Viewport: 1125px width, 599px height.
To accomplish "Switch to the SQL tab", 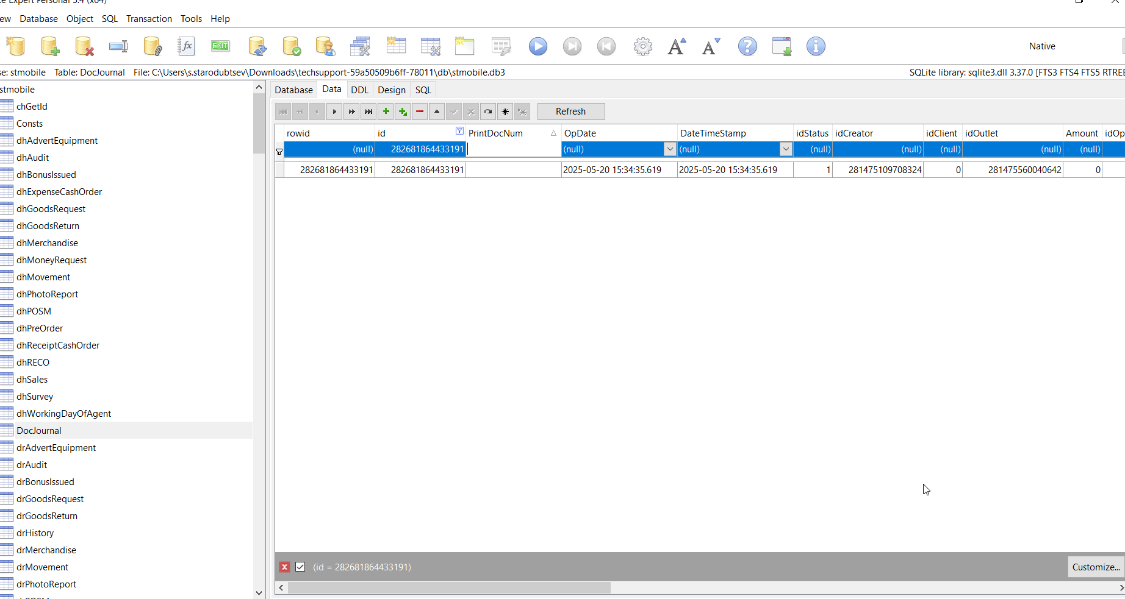I will coord(423,90).
